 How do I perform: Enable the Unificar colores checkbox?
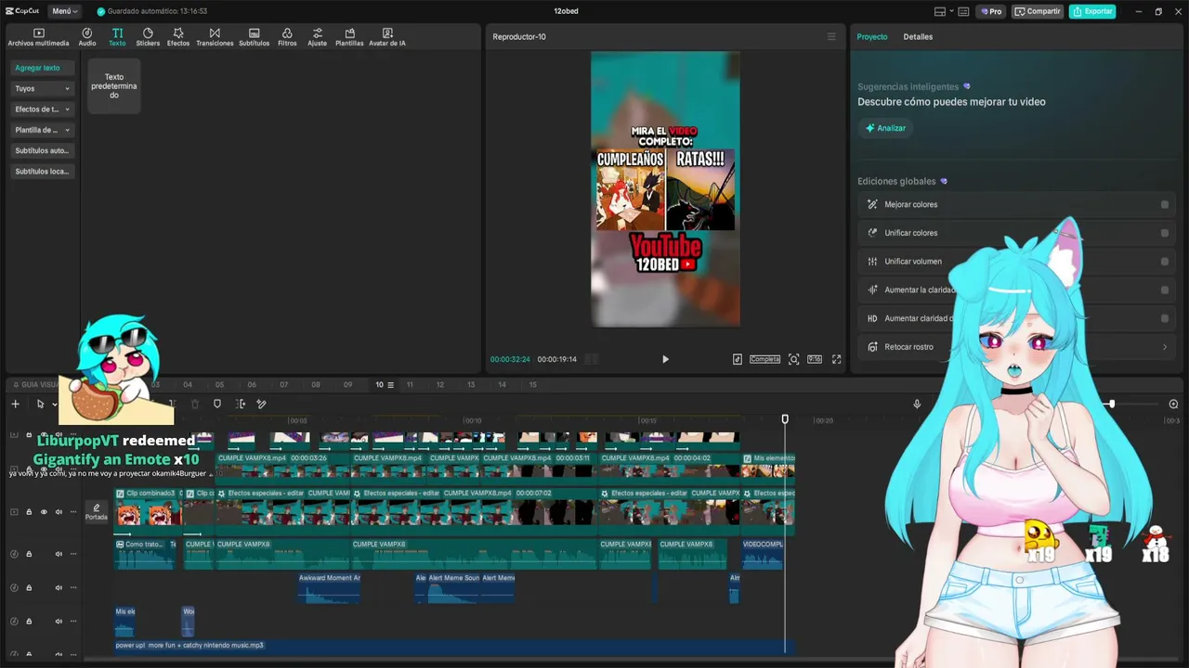[1165, 233]
